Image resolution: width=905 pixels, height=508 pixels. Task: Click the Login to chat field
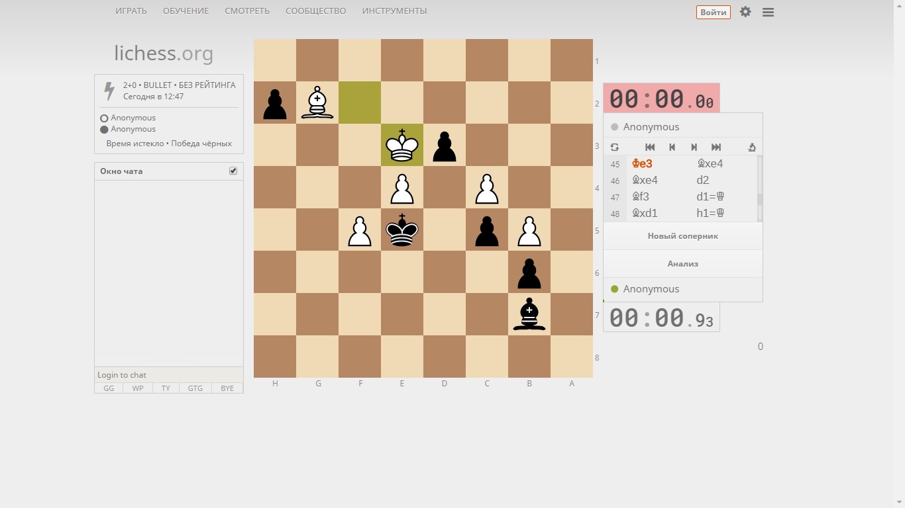click(168, 375)
